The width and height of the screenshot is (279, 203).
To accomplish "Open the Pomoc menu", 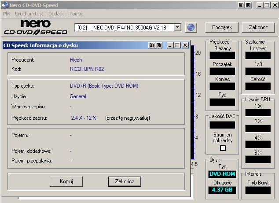I will click(76, 14).
